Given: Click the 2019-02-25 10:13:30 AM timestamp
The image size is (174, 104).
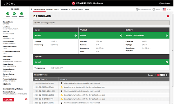Looking at the screenshot, I should (x=44, y=83).
